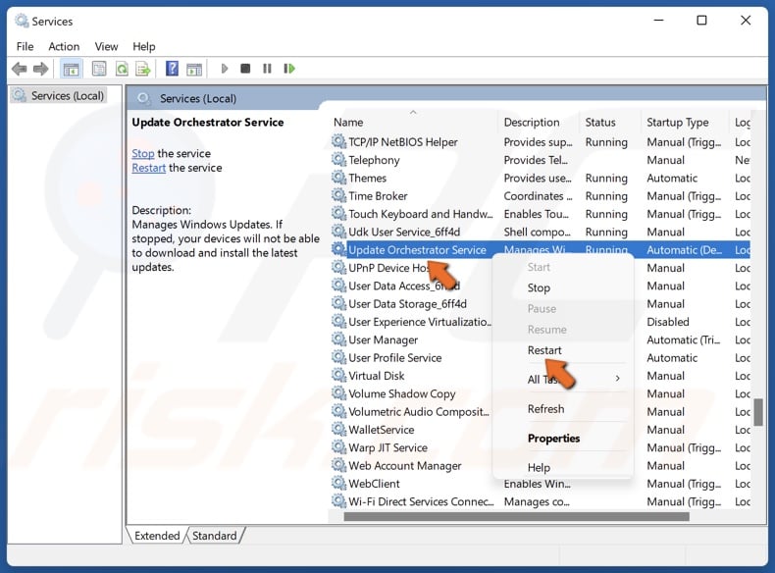Click the Stop the service link
Image resolution: width=775 pixels, height=573 pixels.
point(143,153)
